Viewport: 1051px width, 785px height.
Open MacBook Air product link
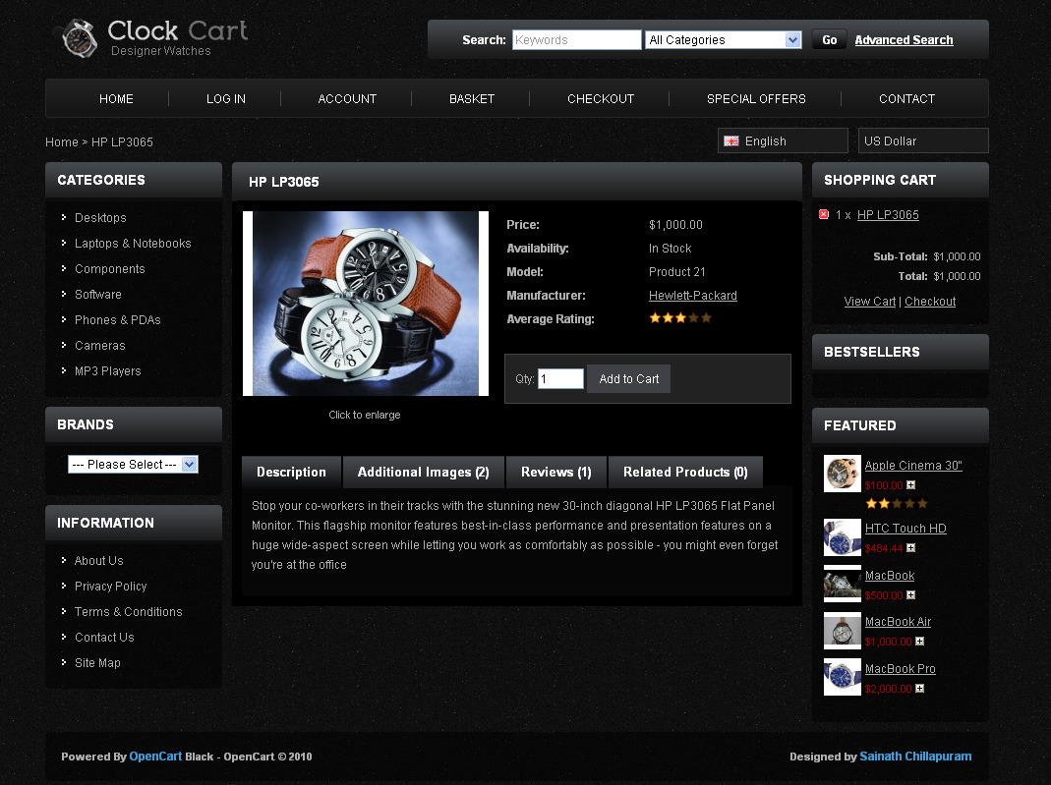point(899,622)
